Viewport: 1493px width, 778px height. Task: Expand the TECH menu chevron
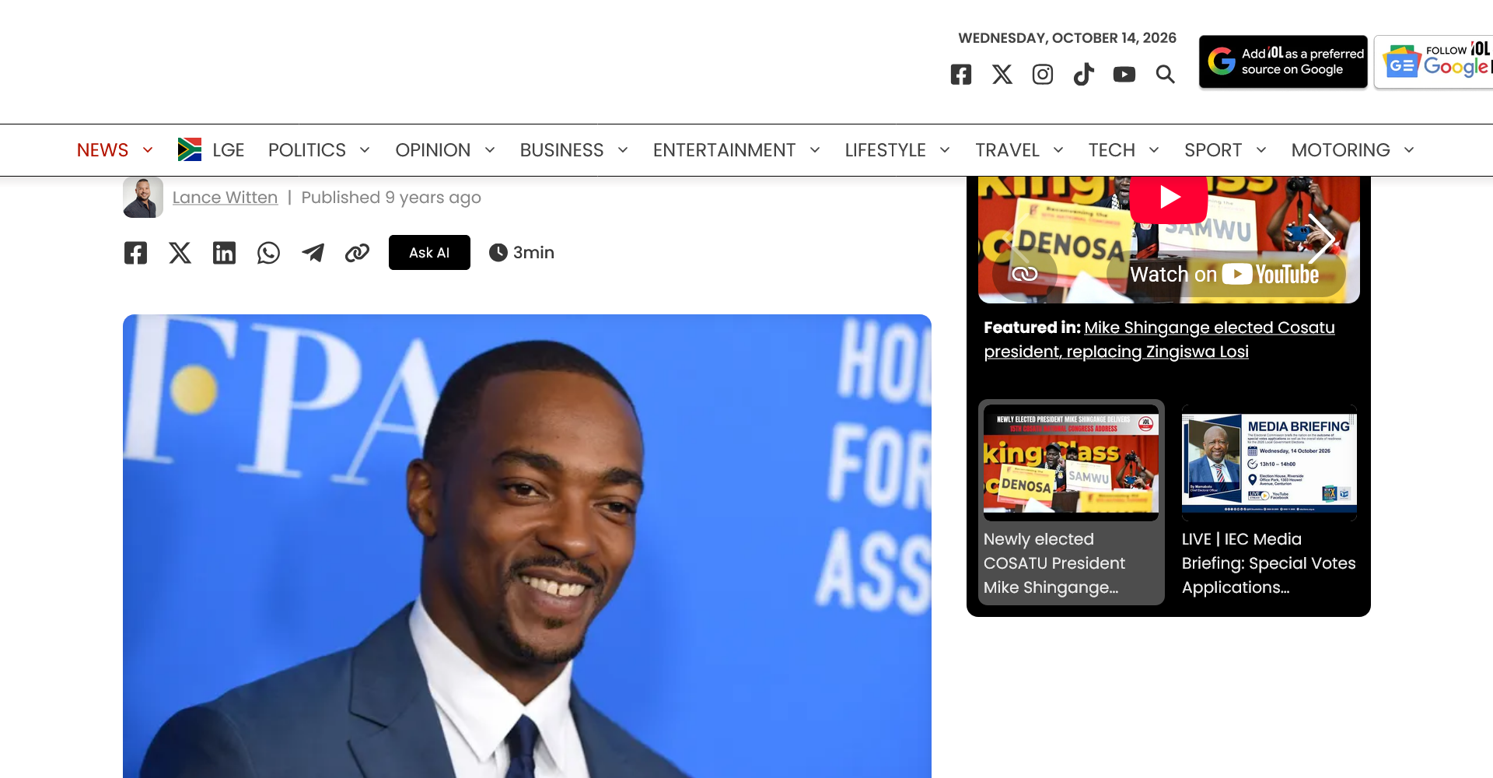(x=1154, y=150)
